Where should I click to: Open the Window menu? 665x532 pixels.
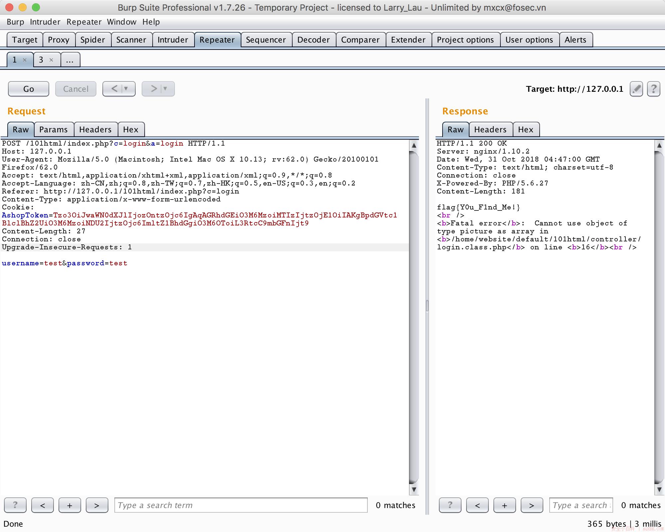click(122, 22)
